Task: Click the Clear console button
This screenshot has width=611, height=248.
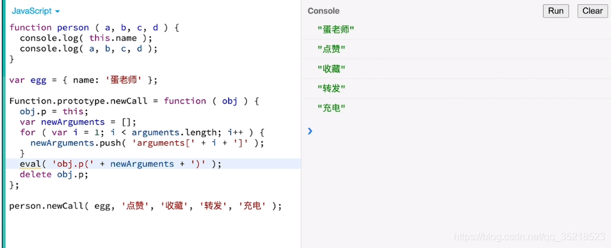Action: tap(592, 11)
